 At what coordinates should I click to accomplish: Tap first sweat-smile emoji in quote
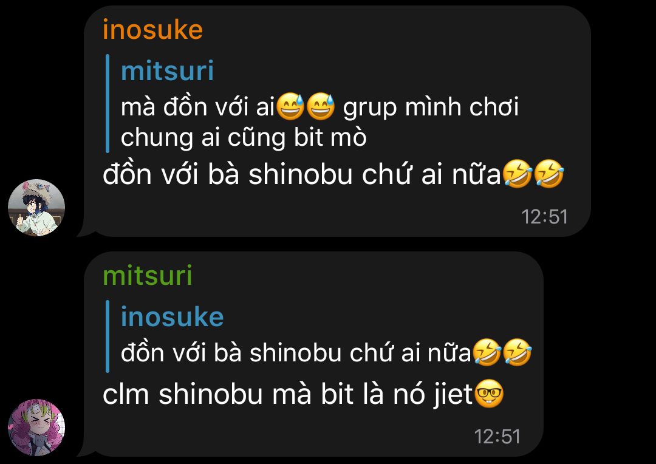pos(290,107)
